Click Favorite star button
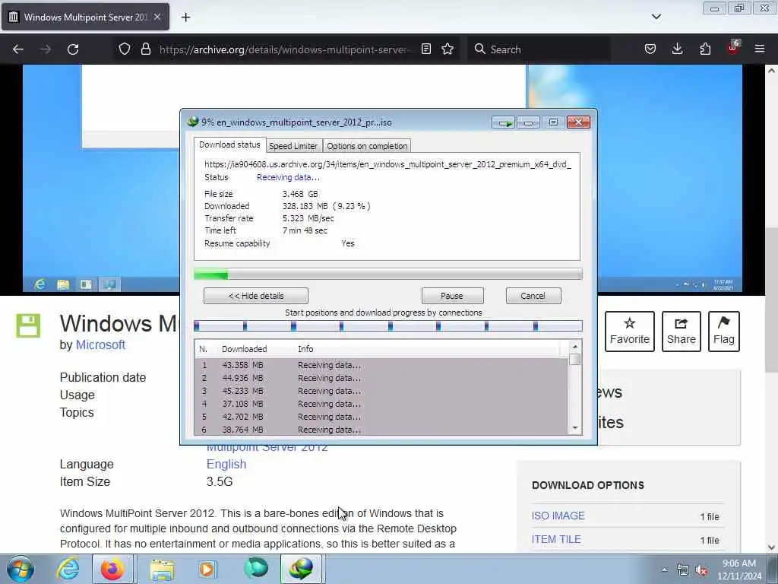This screenshot has width=778, height=584. pyautogui.click(x=630, y=332)
